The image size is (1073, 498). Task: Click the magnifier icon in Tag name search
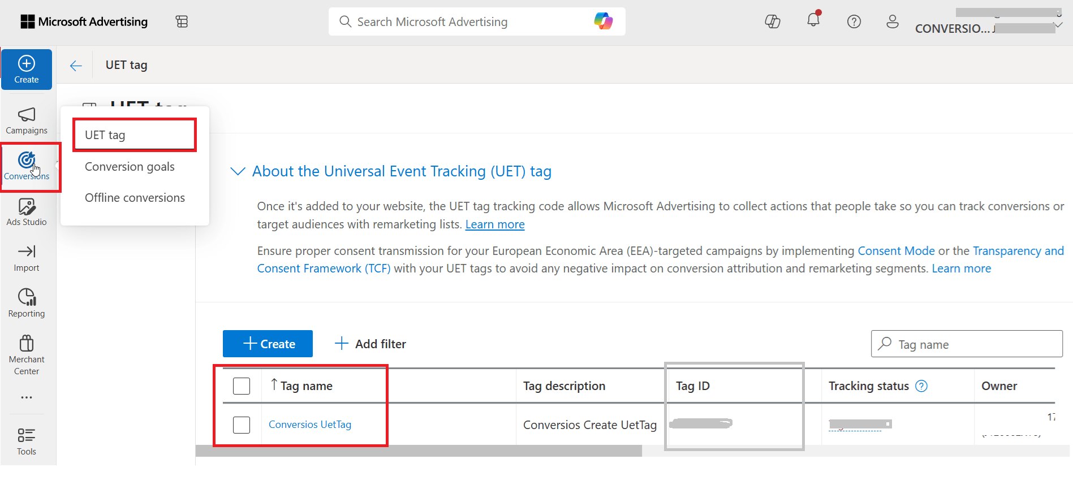[x=885, y=344]
